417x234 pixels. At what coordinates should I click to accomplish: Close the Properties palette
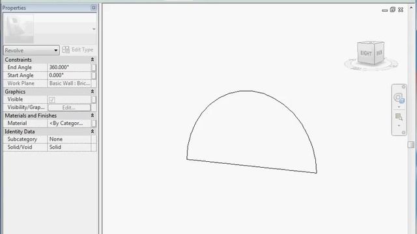point(94,8)
